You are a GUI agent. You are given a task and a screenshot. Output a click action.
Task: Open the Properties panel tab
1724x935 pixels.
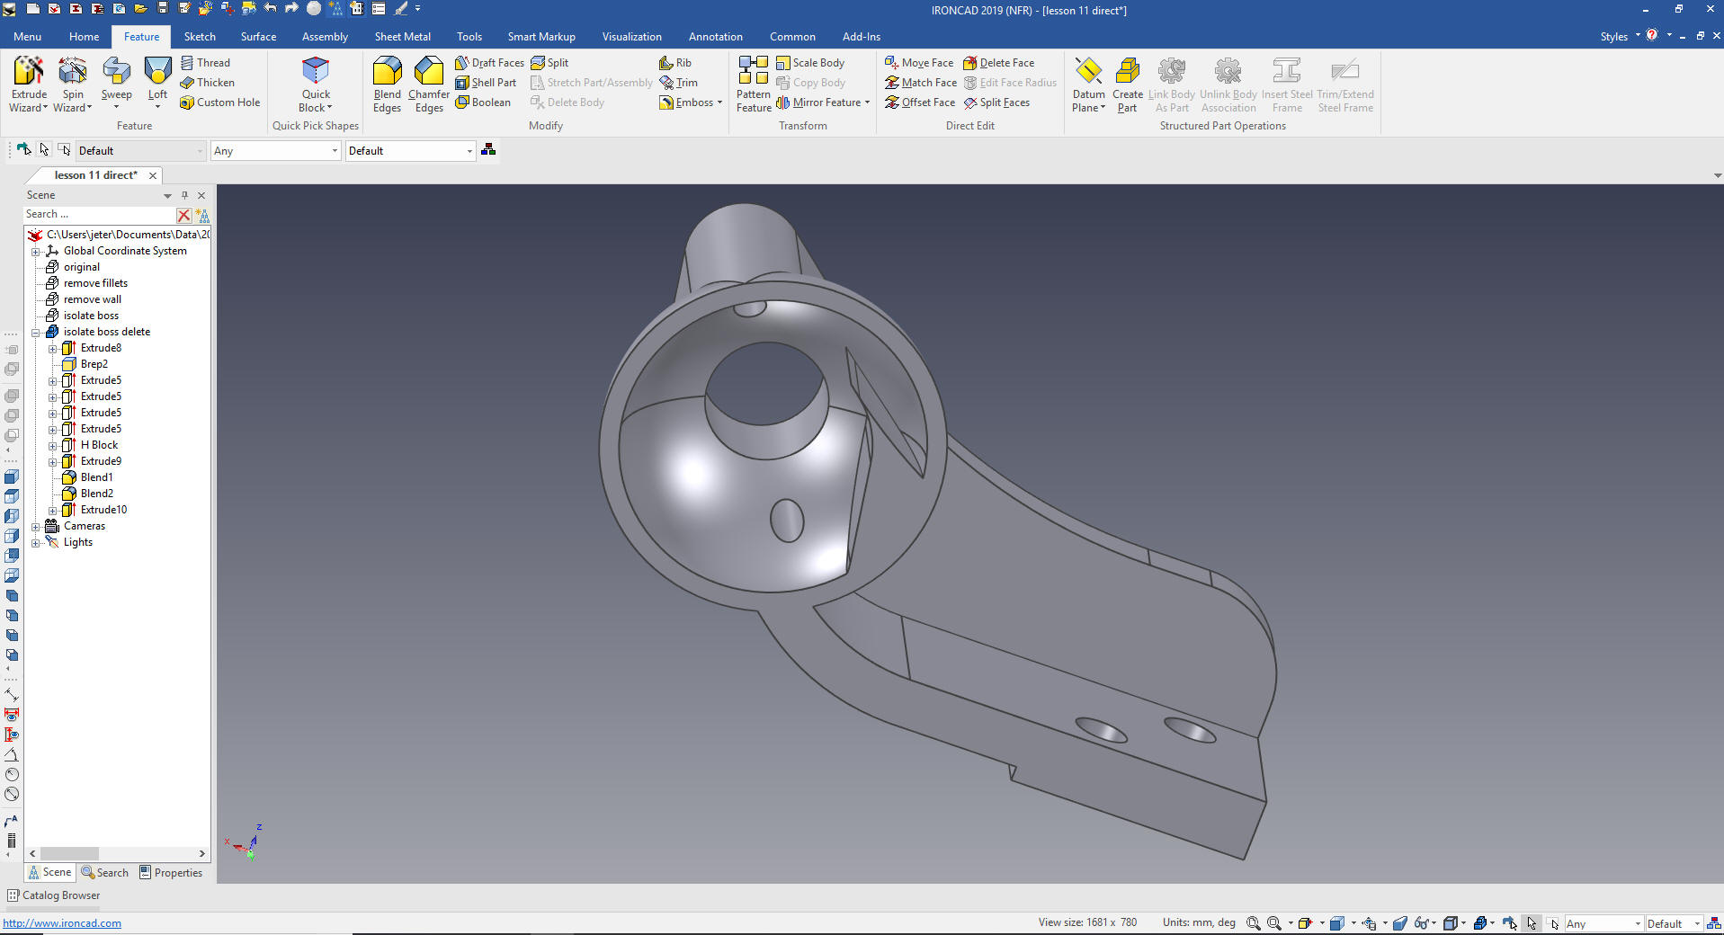click(171, 873)
